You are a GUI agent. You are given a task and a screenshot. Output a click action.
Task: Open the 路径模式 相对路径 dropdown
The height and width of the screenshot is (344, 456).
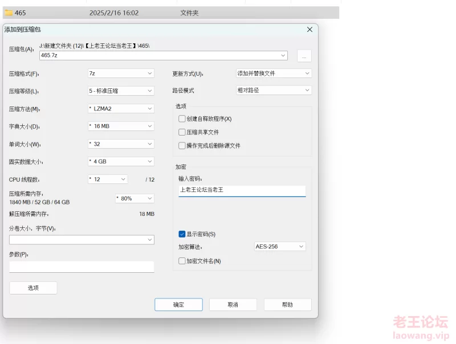[x=274, y=91]
